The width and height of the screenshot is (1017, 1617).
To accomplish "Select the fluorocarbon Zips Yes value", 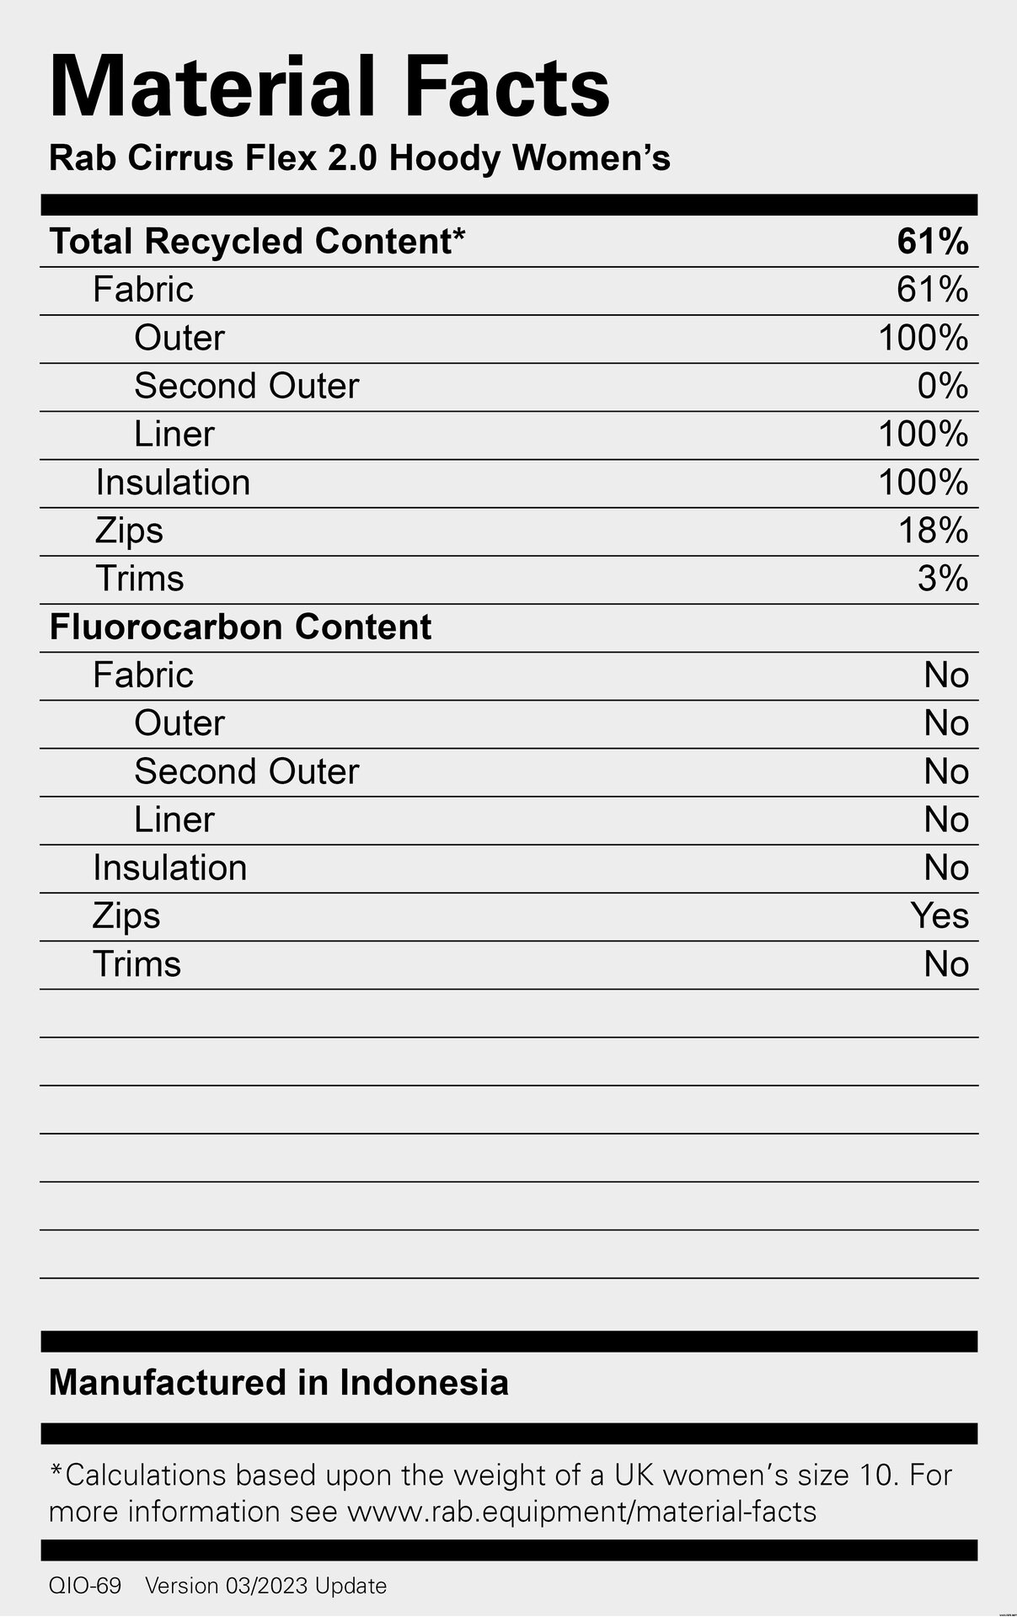I will (939, 916).
